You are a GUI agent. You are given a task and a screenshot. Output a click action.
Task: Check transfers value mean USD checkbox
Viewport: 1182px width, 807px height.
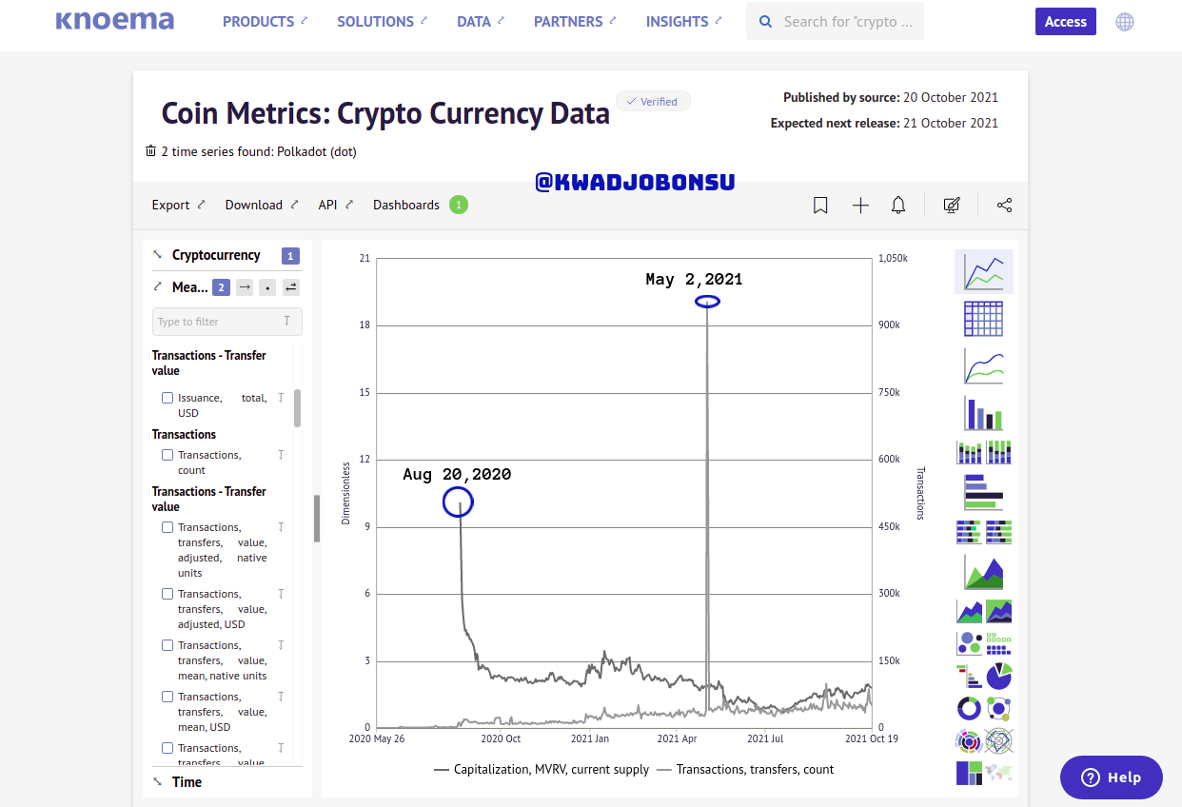(x=167, y=697)
